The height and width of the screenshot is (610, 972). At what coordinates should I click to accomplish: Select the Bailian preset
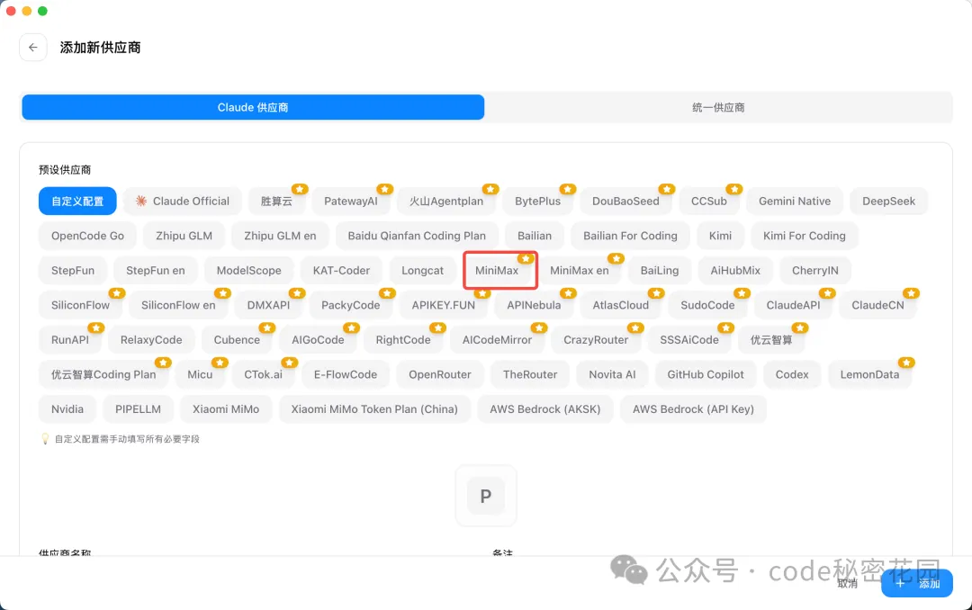pos(535,236)
